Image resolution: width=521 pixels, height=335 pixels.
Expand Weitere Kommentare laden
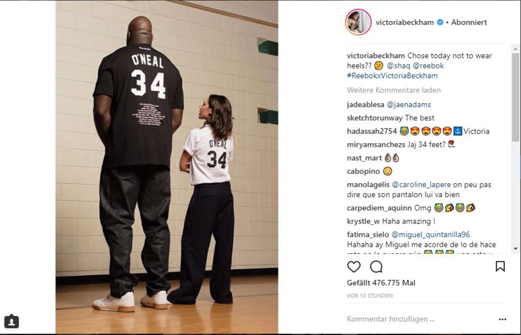(394, 90)
